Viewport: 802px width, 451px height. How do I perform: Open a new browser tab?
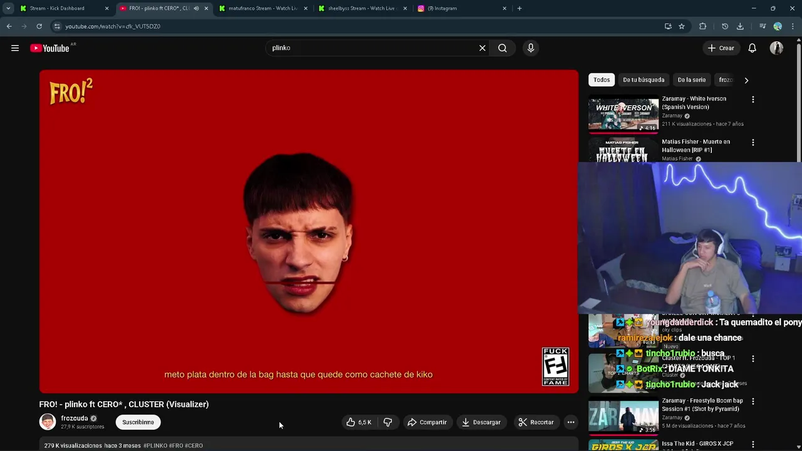click(x=519, y=8)
